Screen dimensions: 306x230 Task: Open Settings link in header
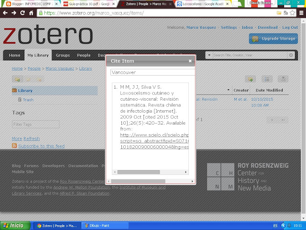pos(229,27)
